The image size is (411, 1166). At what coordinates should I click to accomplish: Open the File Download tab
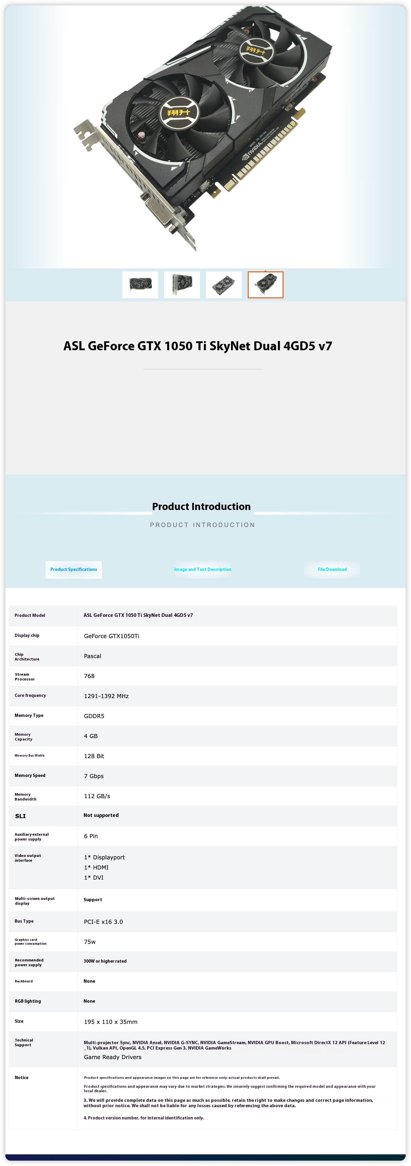click(x=332, y=569)
